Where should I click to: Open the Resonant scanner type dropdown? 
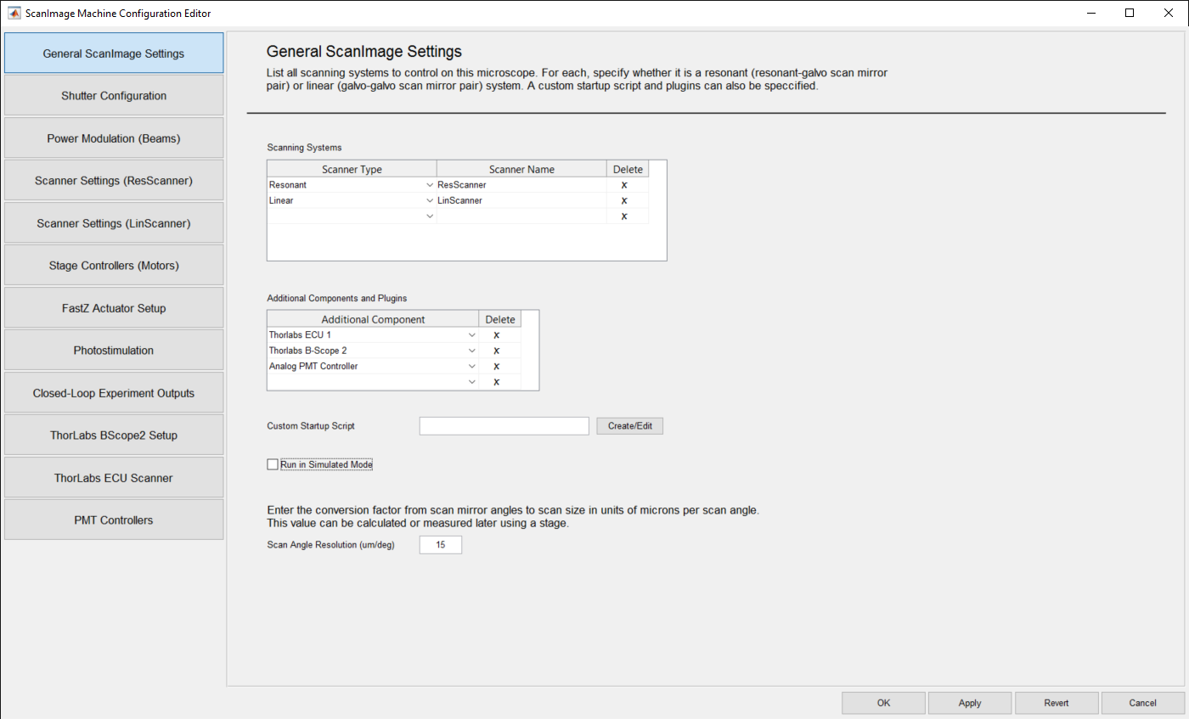pyautogui.click(x=430, y=184)
